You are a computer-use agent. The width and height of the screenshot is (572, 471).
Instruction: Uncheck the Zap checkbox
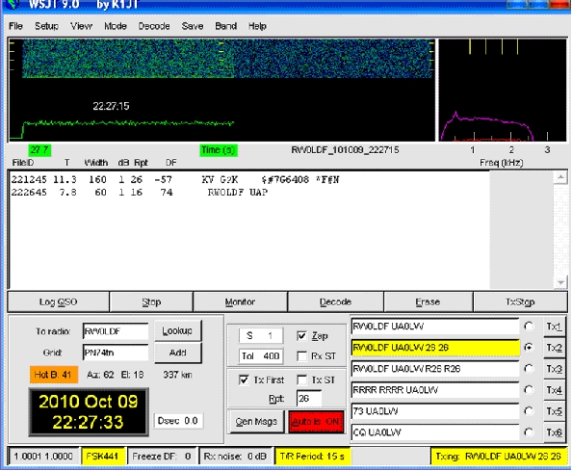(301, 335)
